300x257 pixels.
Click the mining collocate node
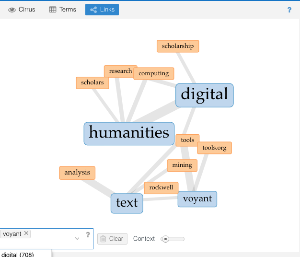point(182,165)
